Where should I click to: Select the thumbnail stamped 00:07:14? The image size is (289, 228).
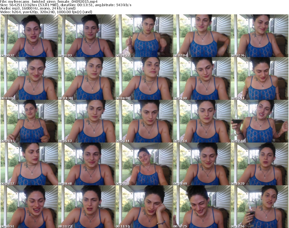tap(202, 121)
